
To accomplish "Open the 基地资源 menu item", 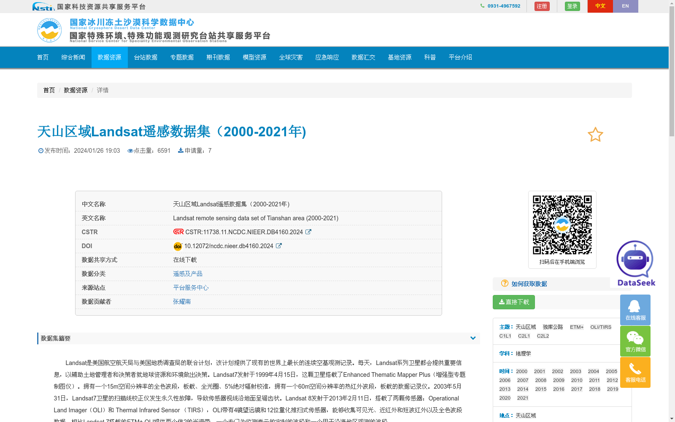I will click(x=400, y=57).
